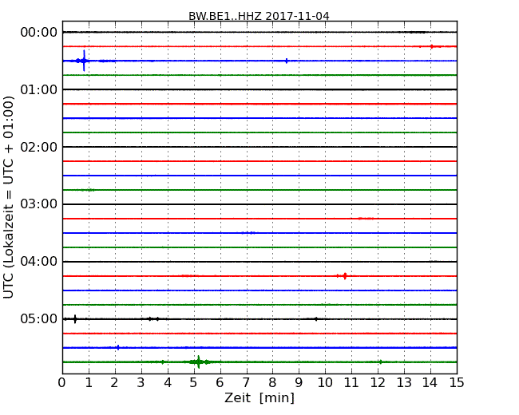The width and height of the screenshot is (519, 415).
Task: Click the 5 tick label on the minute axis
Action: [x=194, y=383]
